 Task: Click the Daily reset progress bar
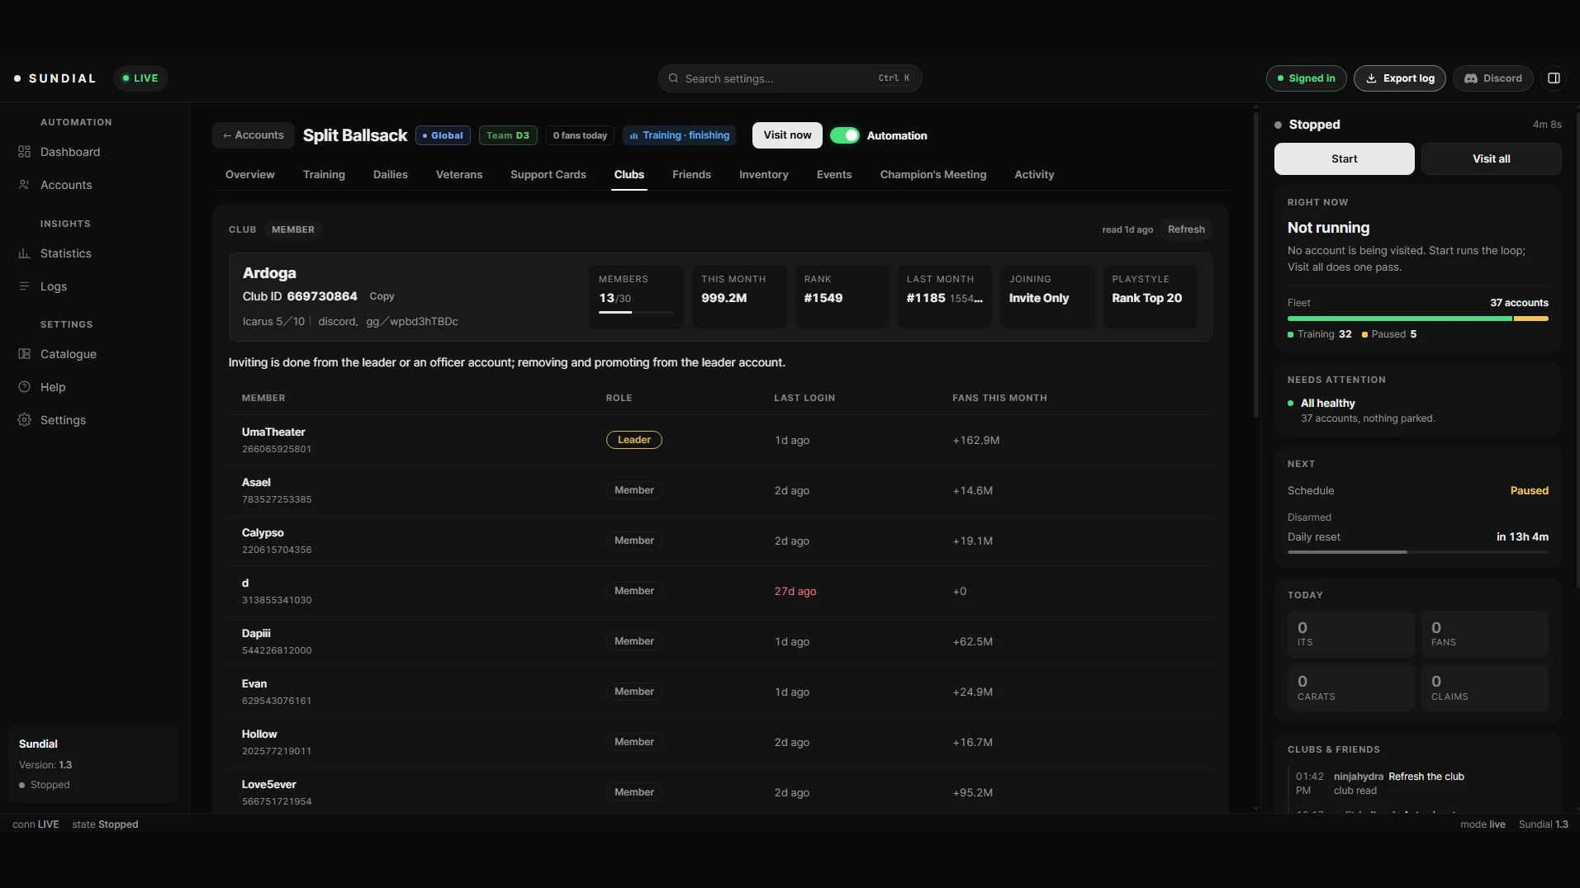click(x=1417, y=552)
